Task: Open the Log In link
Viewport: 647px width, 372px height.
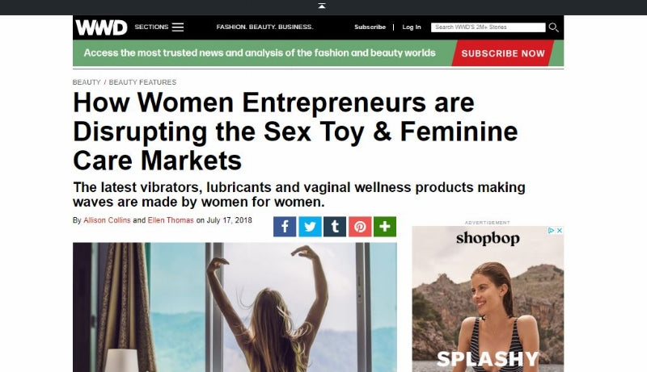Action: click(x=412, y=27)
